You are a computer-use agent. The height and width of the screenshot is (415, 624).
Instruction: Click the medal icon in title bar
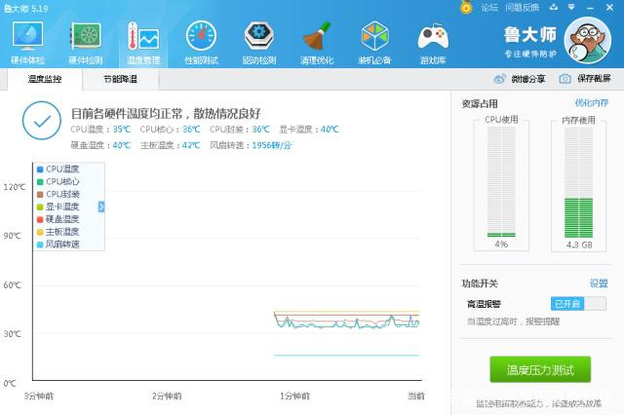[x=466, y=7]
